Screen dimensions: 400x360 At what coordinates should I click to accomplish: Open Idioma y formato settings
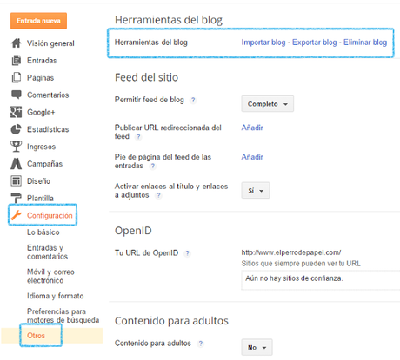(x=56, y=296)
